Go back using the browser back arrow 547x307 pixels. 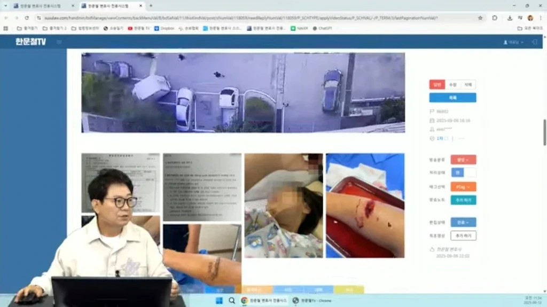pos(6,18)
